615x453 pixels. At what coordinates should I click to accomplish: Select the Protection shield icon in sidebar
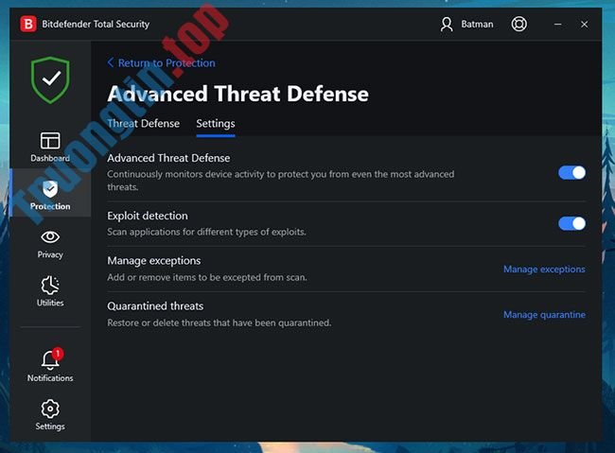(50, 189)
